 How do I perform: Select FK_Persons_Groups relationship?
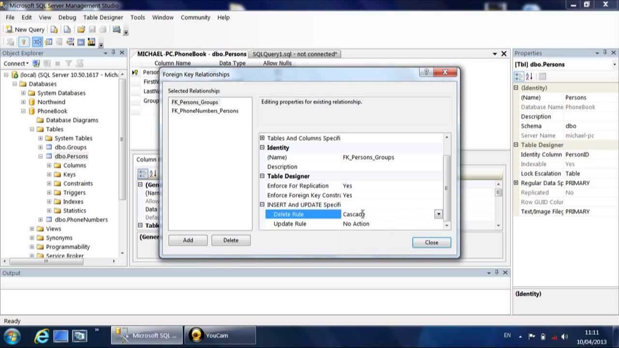(x=195, y=102)
